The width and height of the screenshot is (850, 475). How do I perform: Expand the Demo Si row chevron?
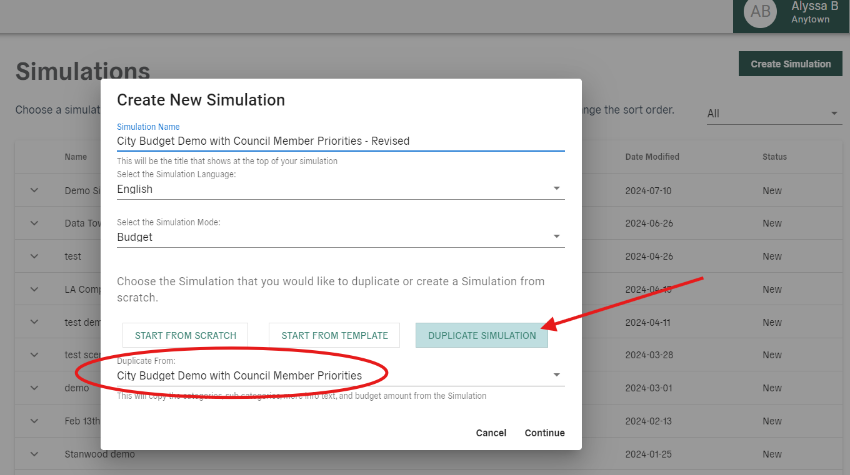coord(34,190)
